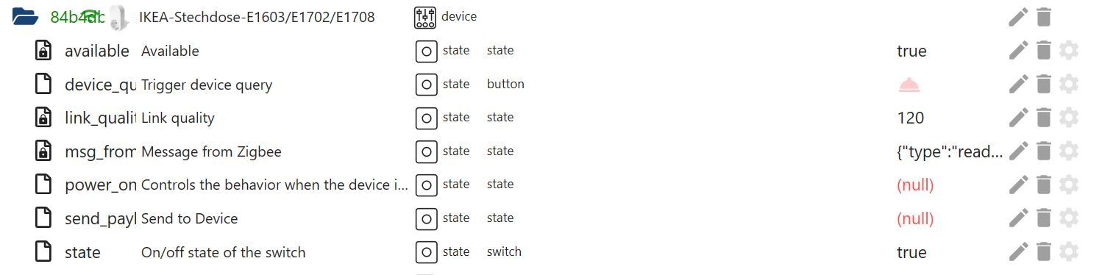
Task: Open settings gear for the available state
Action: tap(1069, 51)
